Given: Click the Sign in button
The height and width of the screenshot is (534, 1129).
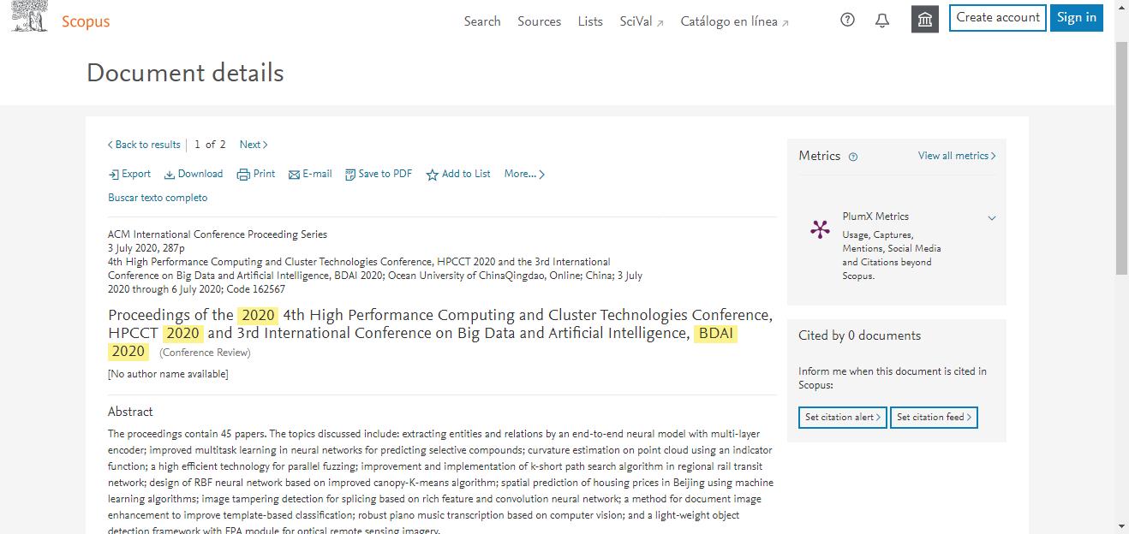Looking at the screenshot, I should point(1076,18).
